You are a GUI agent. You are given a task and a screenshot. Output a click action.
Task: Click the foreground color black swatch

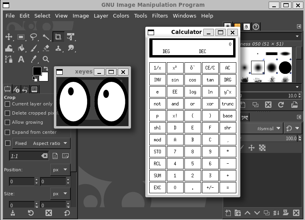[37, 71]
